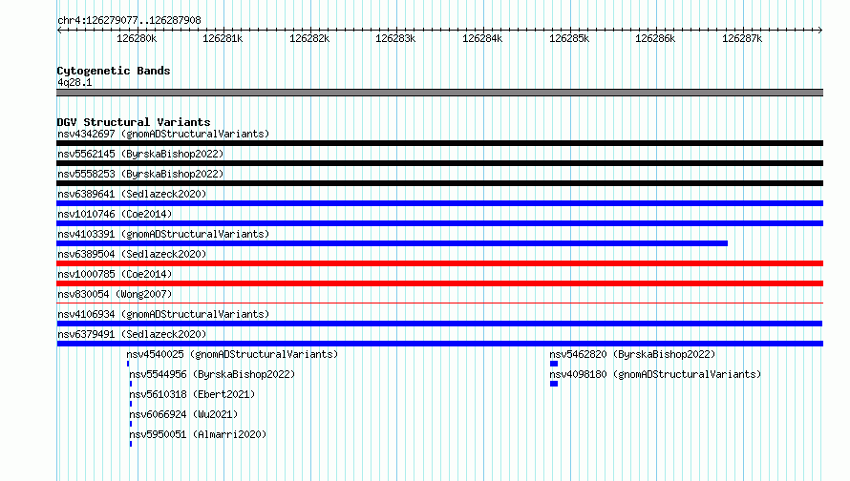Open nsv1000785 (Coe2014) label
Screen dimensions: 850x481
coord(115,274)
